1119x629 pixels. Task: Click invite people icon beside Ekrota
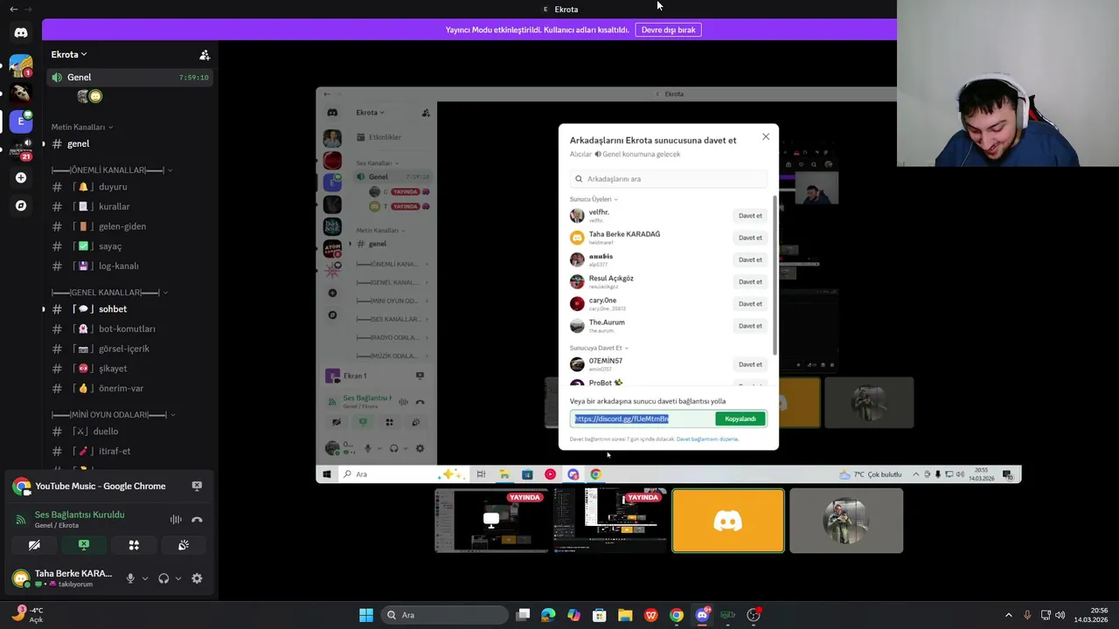point(205,55)
